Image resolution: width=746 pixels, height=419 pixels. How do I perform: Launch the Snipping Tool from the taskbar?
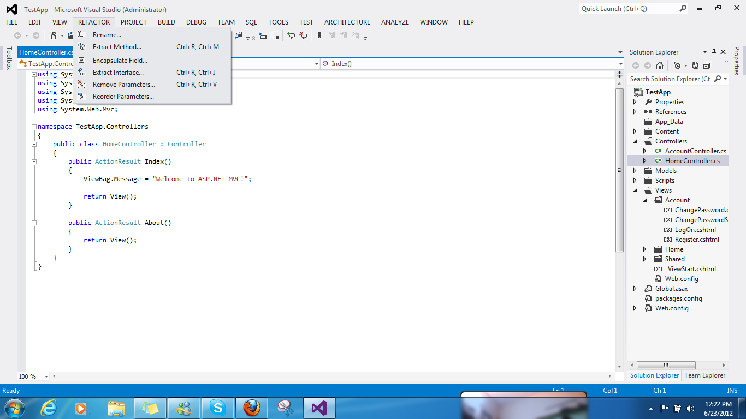[x=285, y=408]
